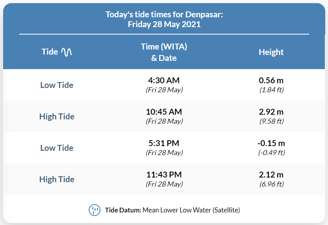Click the 11:43 PM time entry
Viewport: 328px width, 225px height.
pyautogui.click(x=164, y=175)
